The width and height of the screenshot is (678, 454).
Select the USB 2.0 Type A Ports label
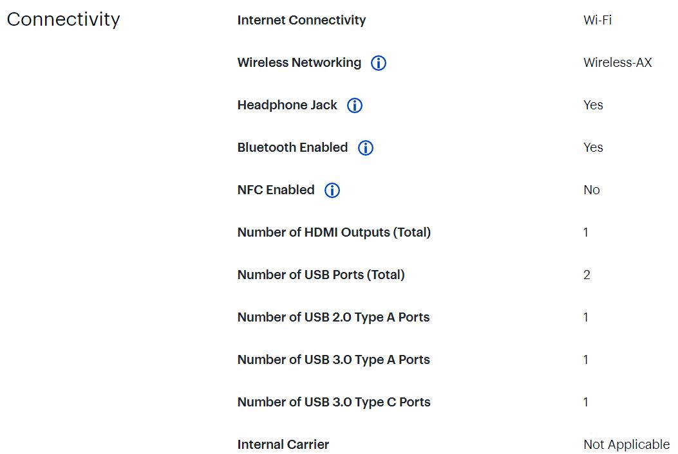tap(334, 317)
